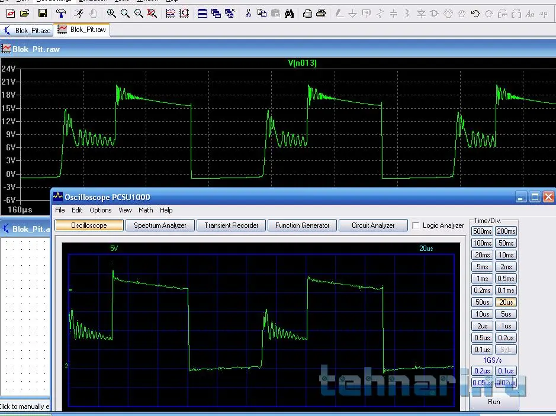Viewport: 556px width, 416px height.
Task: Open the Options menu in the oscilloscope
Action: (101, 210)
